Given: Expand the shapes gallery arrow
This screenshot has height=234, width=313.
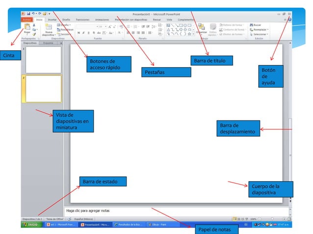Looking at the screenshot, I should pos(193,34).
